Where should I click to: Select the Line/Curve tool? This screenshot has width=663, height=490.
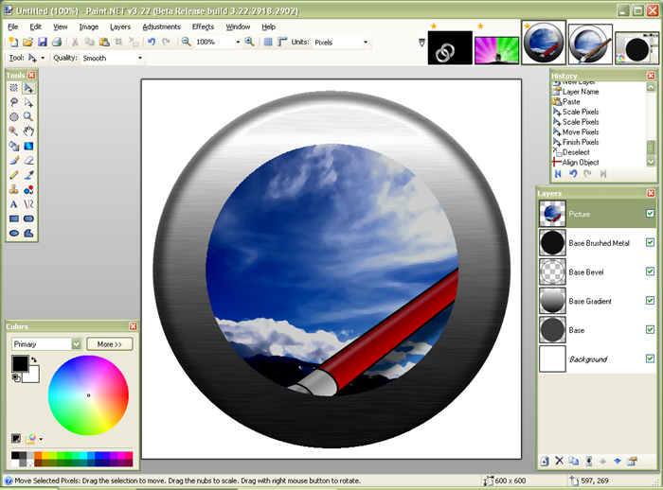[28, 204]
